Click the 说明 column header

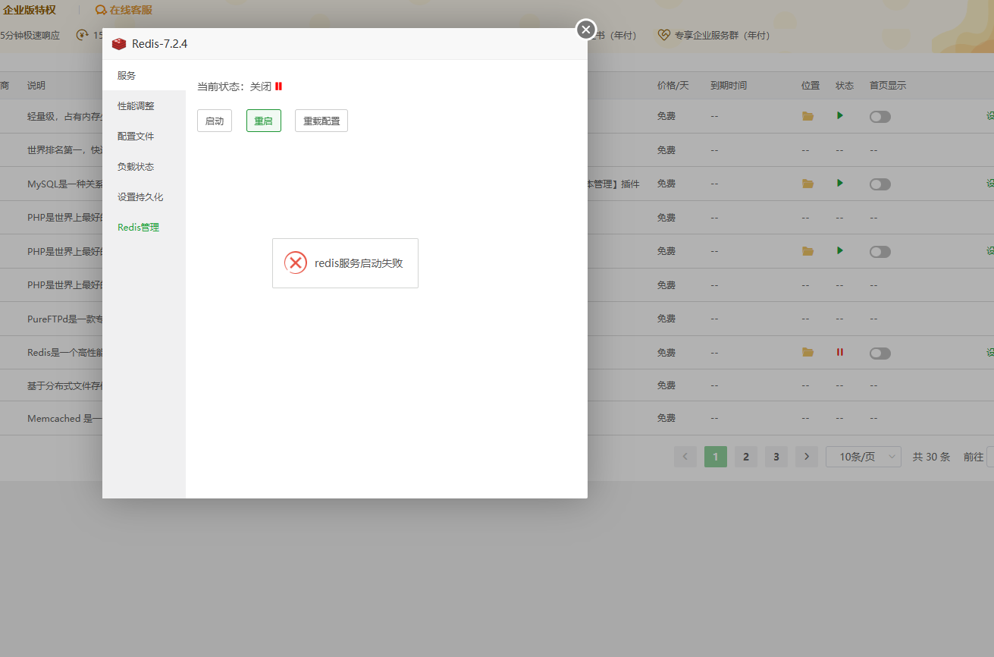36,85
